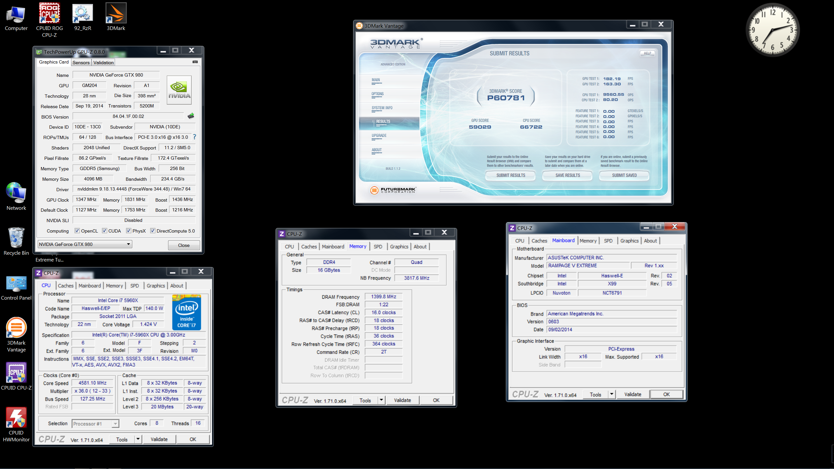Click the NVIDIA logo in GPU-Z
This screenshot has height=469, width=834.
pos(179,90)
